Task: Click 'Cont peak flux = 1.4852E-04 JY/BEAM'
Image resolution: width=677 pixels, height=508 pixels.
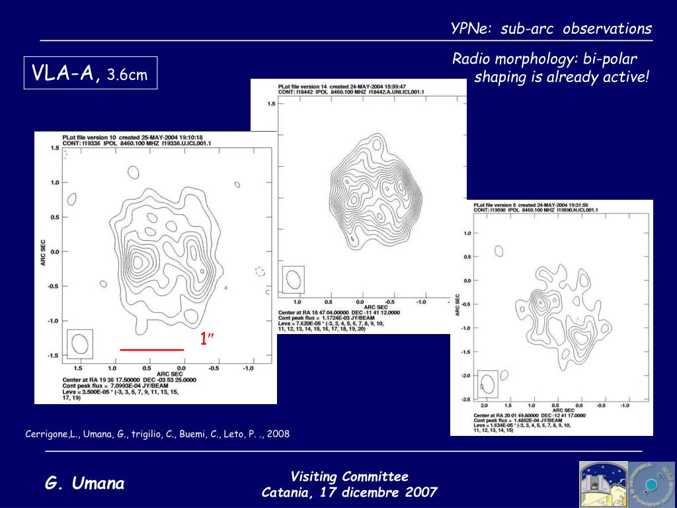Action: click(518, 420)
